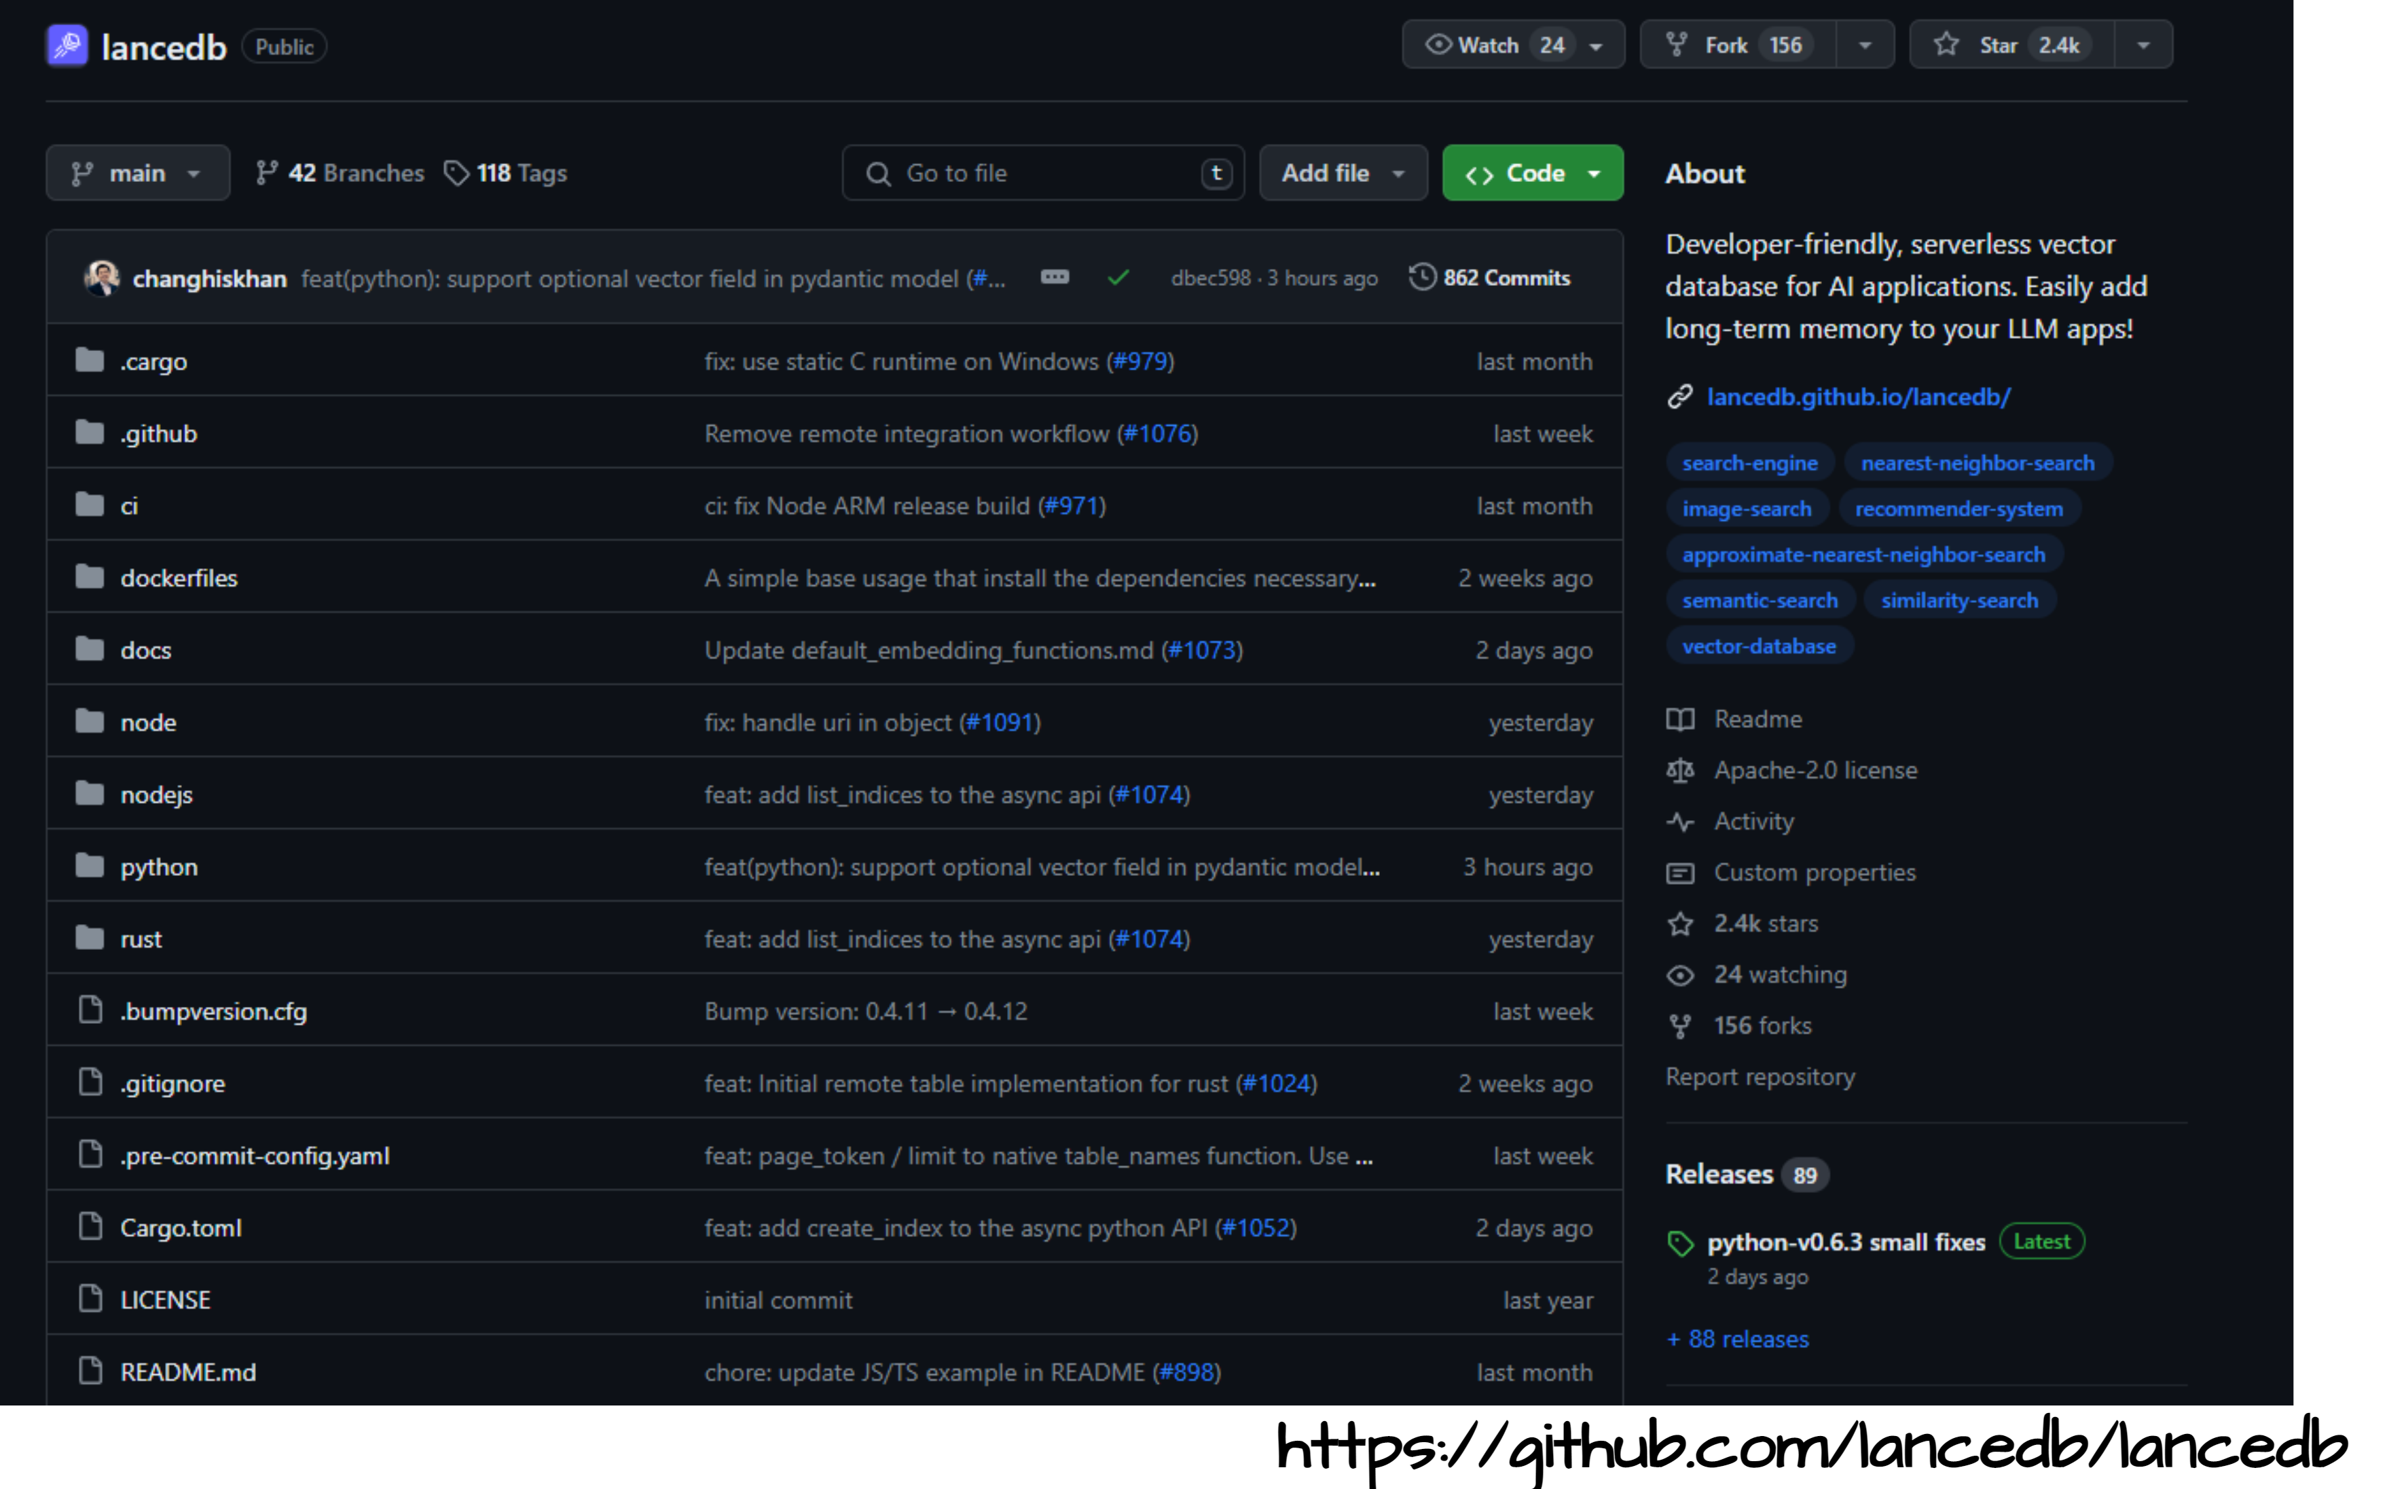Open the .gitignore file
This screenshot has width=2406, height=1489.
click(x=172, y=1083)
